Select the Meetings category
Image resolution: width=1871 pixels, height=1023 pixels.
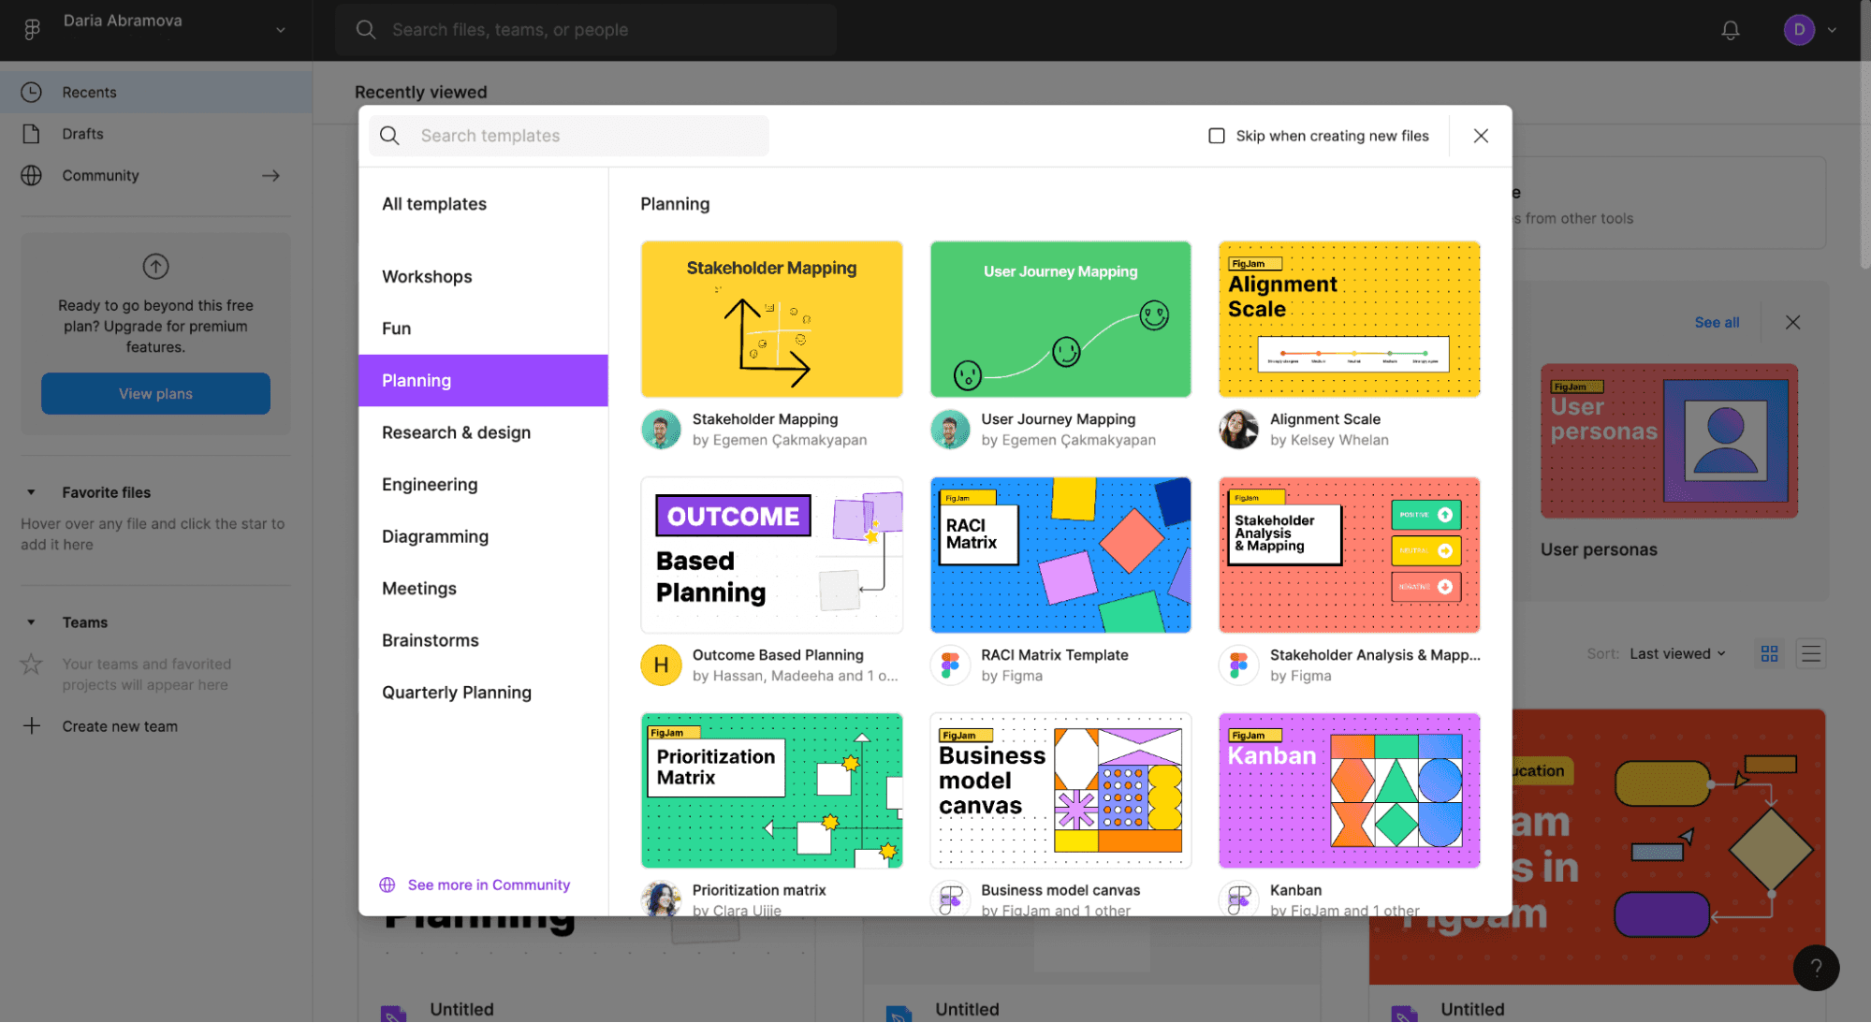point(483,589)
